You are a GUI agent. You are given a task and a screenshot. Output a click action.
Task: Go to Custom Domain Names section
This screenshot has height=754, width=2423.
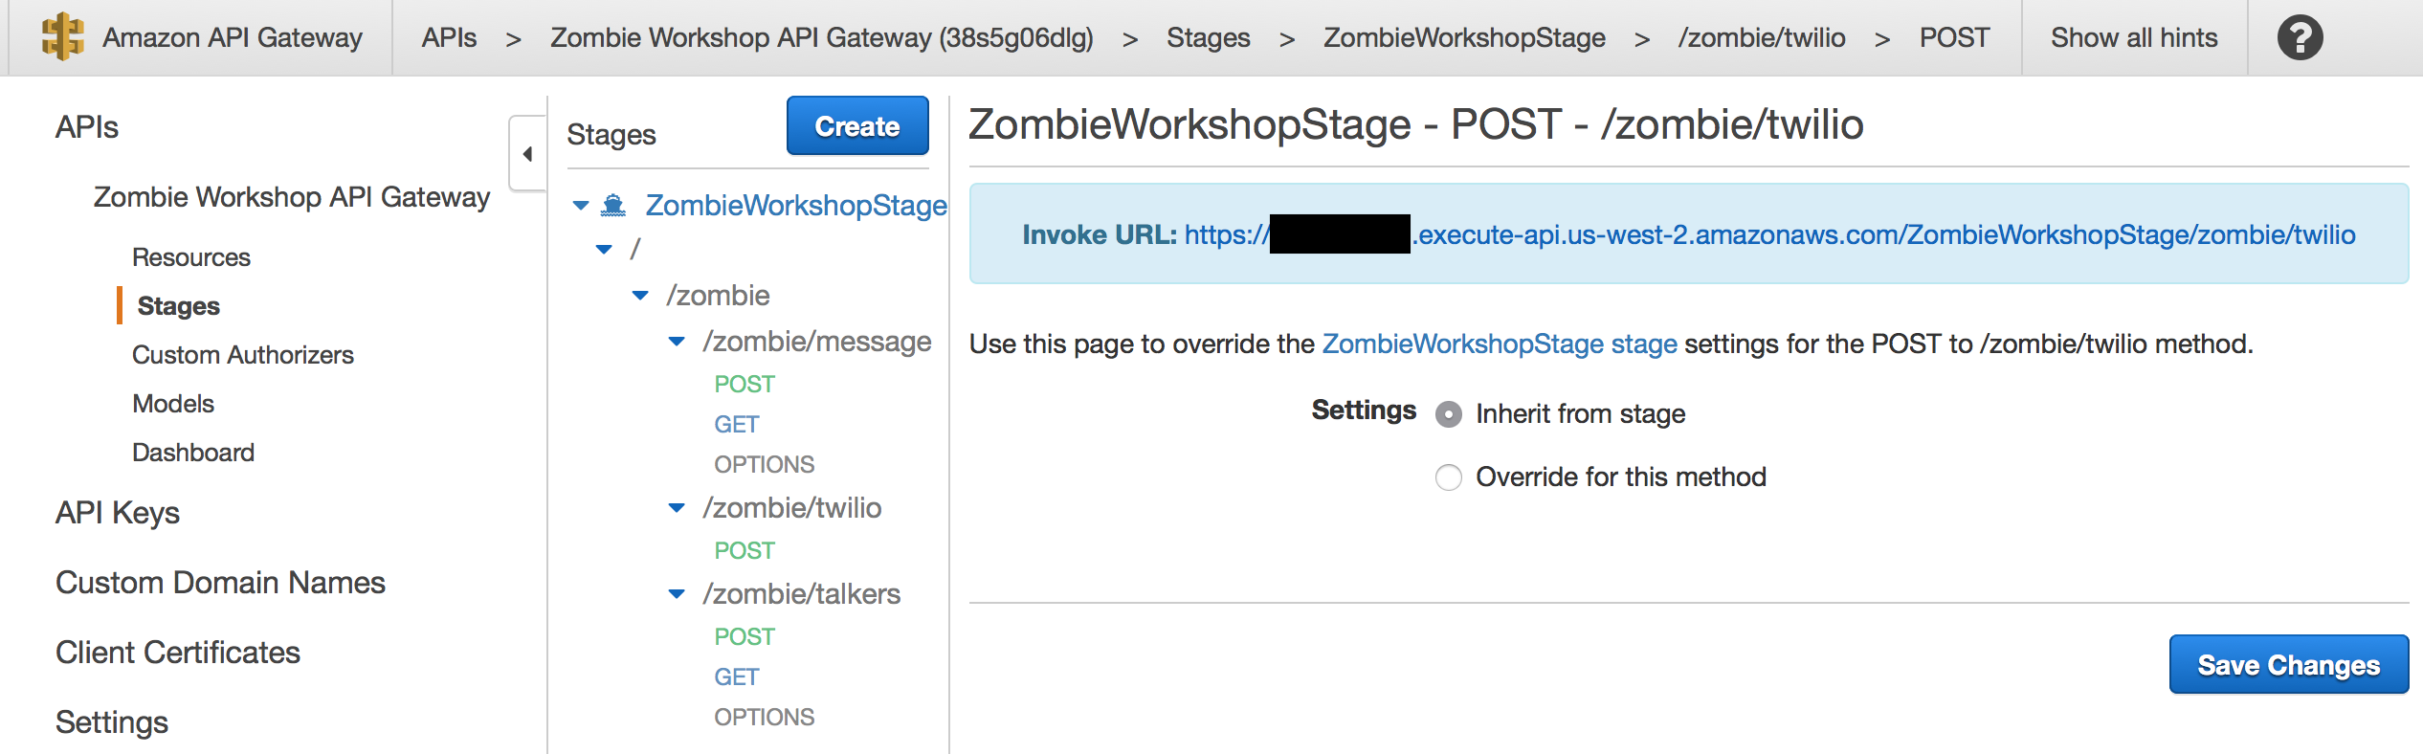point(220,583)
